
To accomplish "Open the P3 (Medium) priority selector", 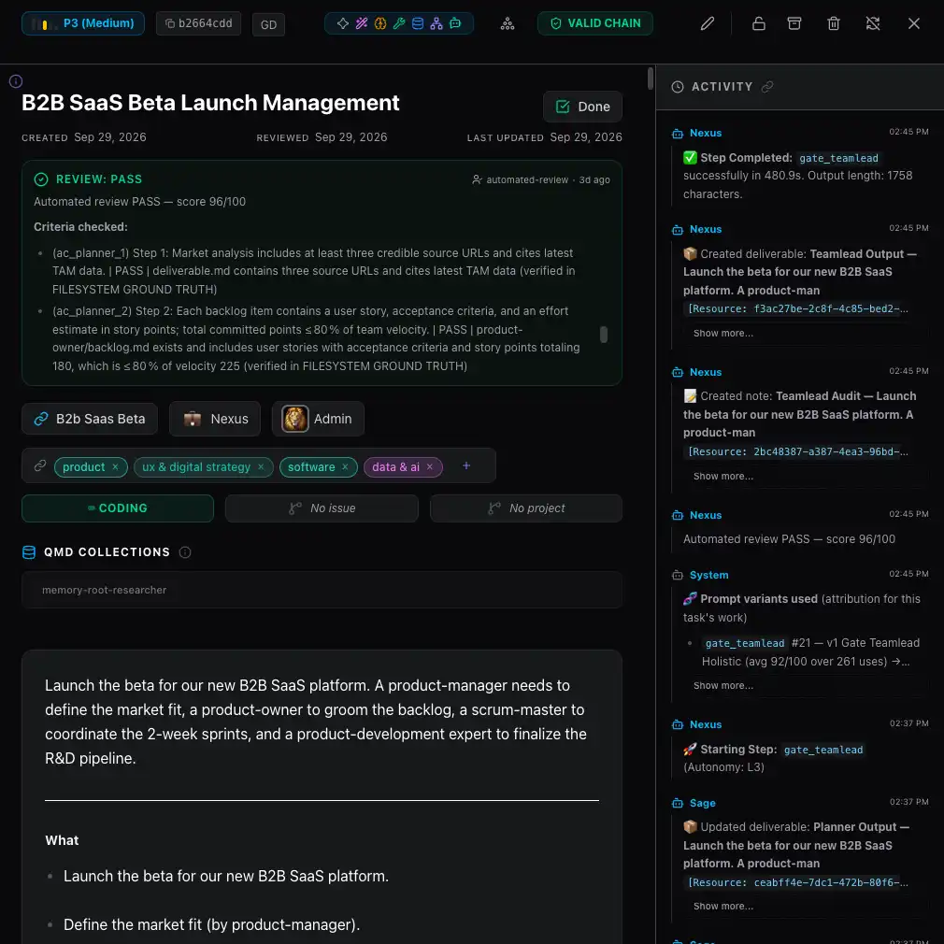I will 83,23.
